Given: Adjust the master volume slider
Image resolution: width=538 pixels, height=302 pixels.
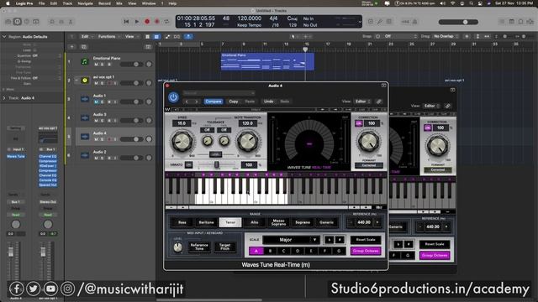Looking at the screenshot, I should click(x=458, y=22).
